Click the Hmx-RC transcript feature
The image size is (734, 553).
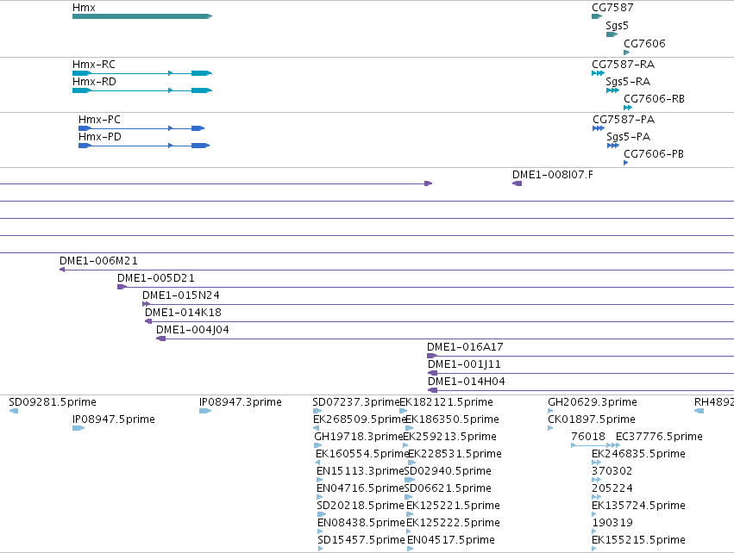(142, 73)
